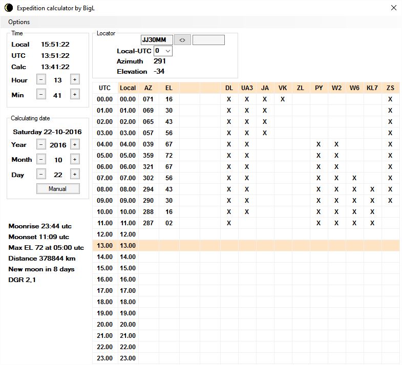Click the locator swap <> button
The width and height of the screenshot is (402, 365).
click(182, 40)
